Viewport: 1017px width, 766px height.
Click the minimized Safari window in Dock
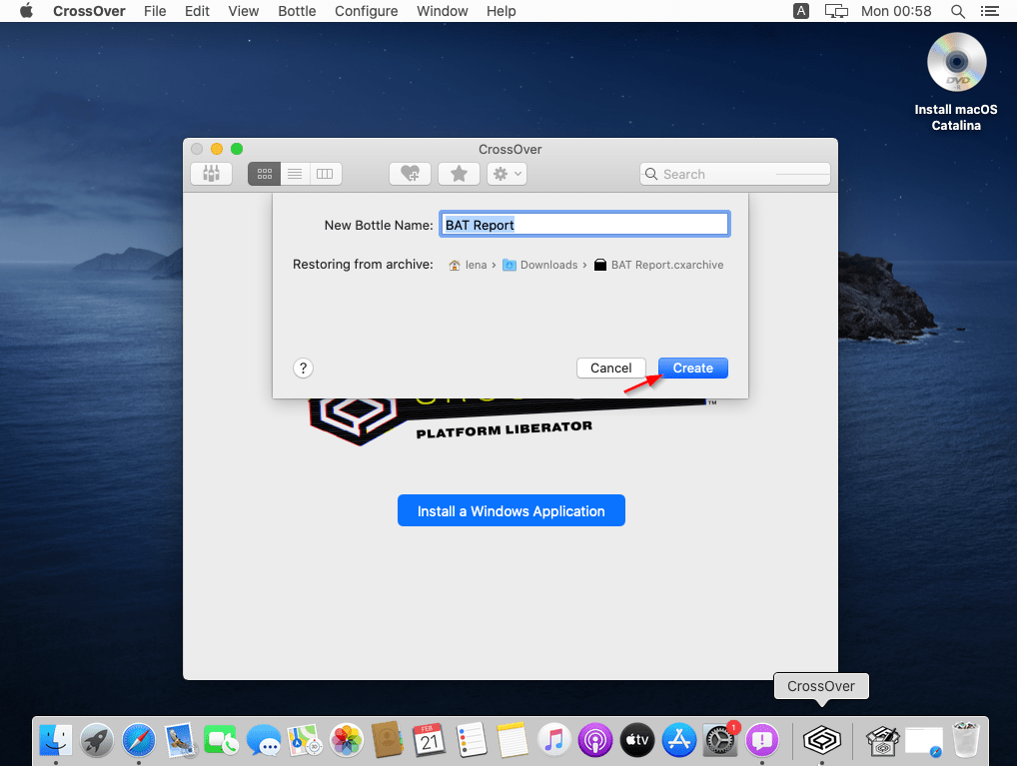(x=924, y=741)
